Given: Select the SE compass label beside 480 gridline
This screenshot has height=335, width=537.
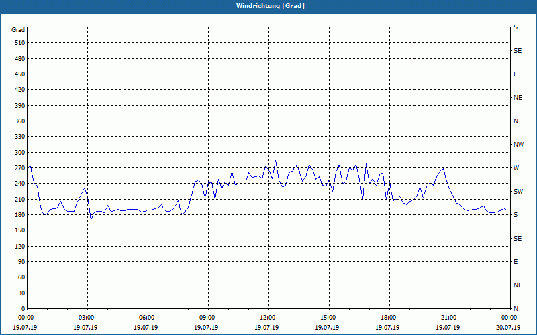Looking at the screenshot, I should tap(518, 51).
